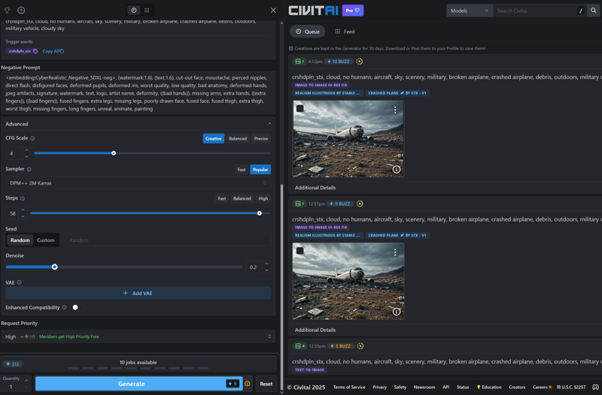Click info icon on second generated image

[x=397, y=312]
